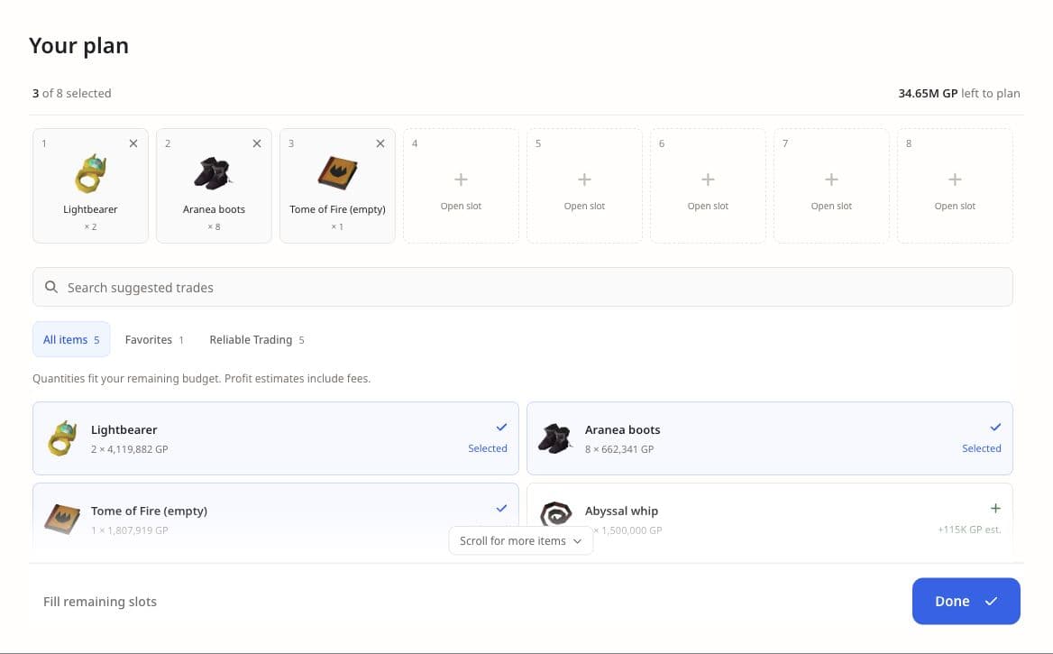
Task: Click the Aranea boots icon in slot 2
Action: [x=214, y=173]
